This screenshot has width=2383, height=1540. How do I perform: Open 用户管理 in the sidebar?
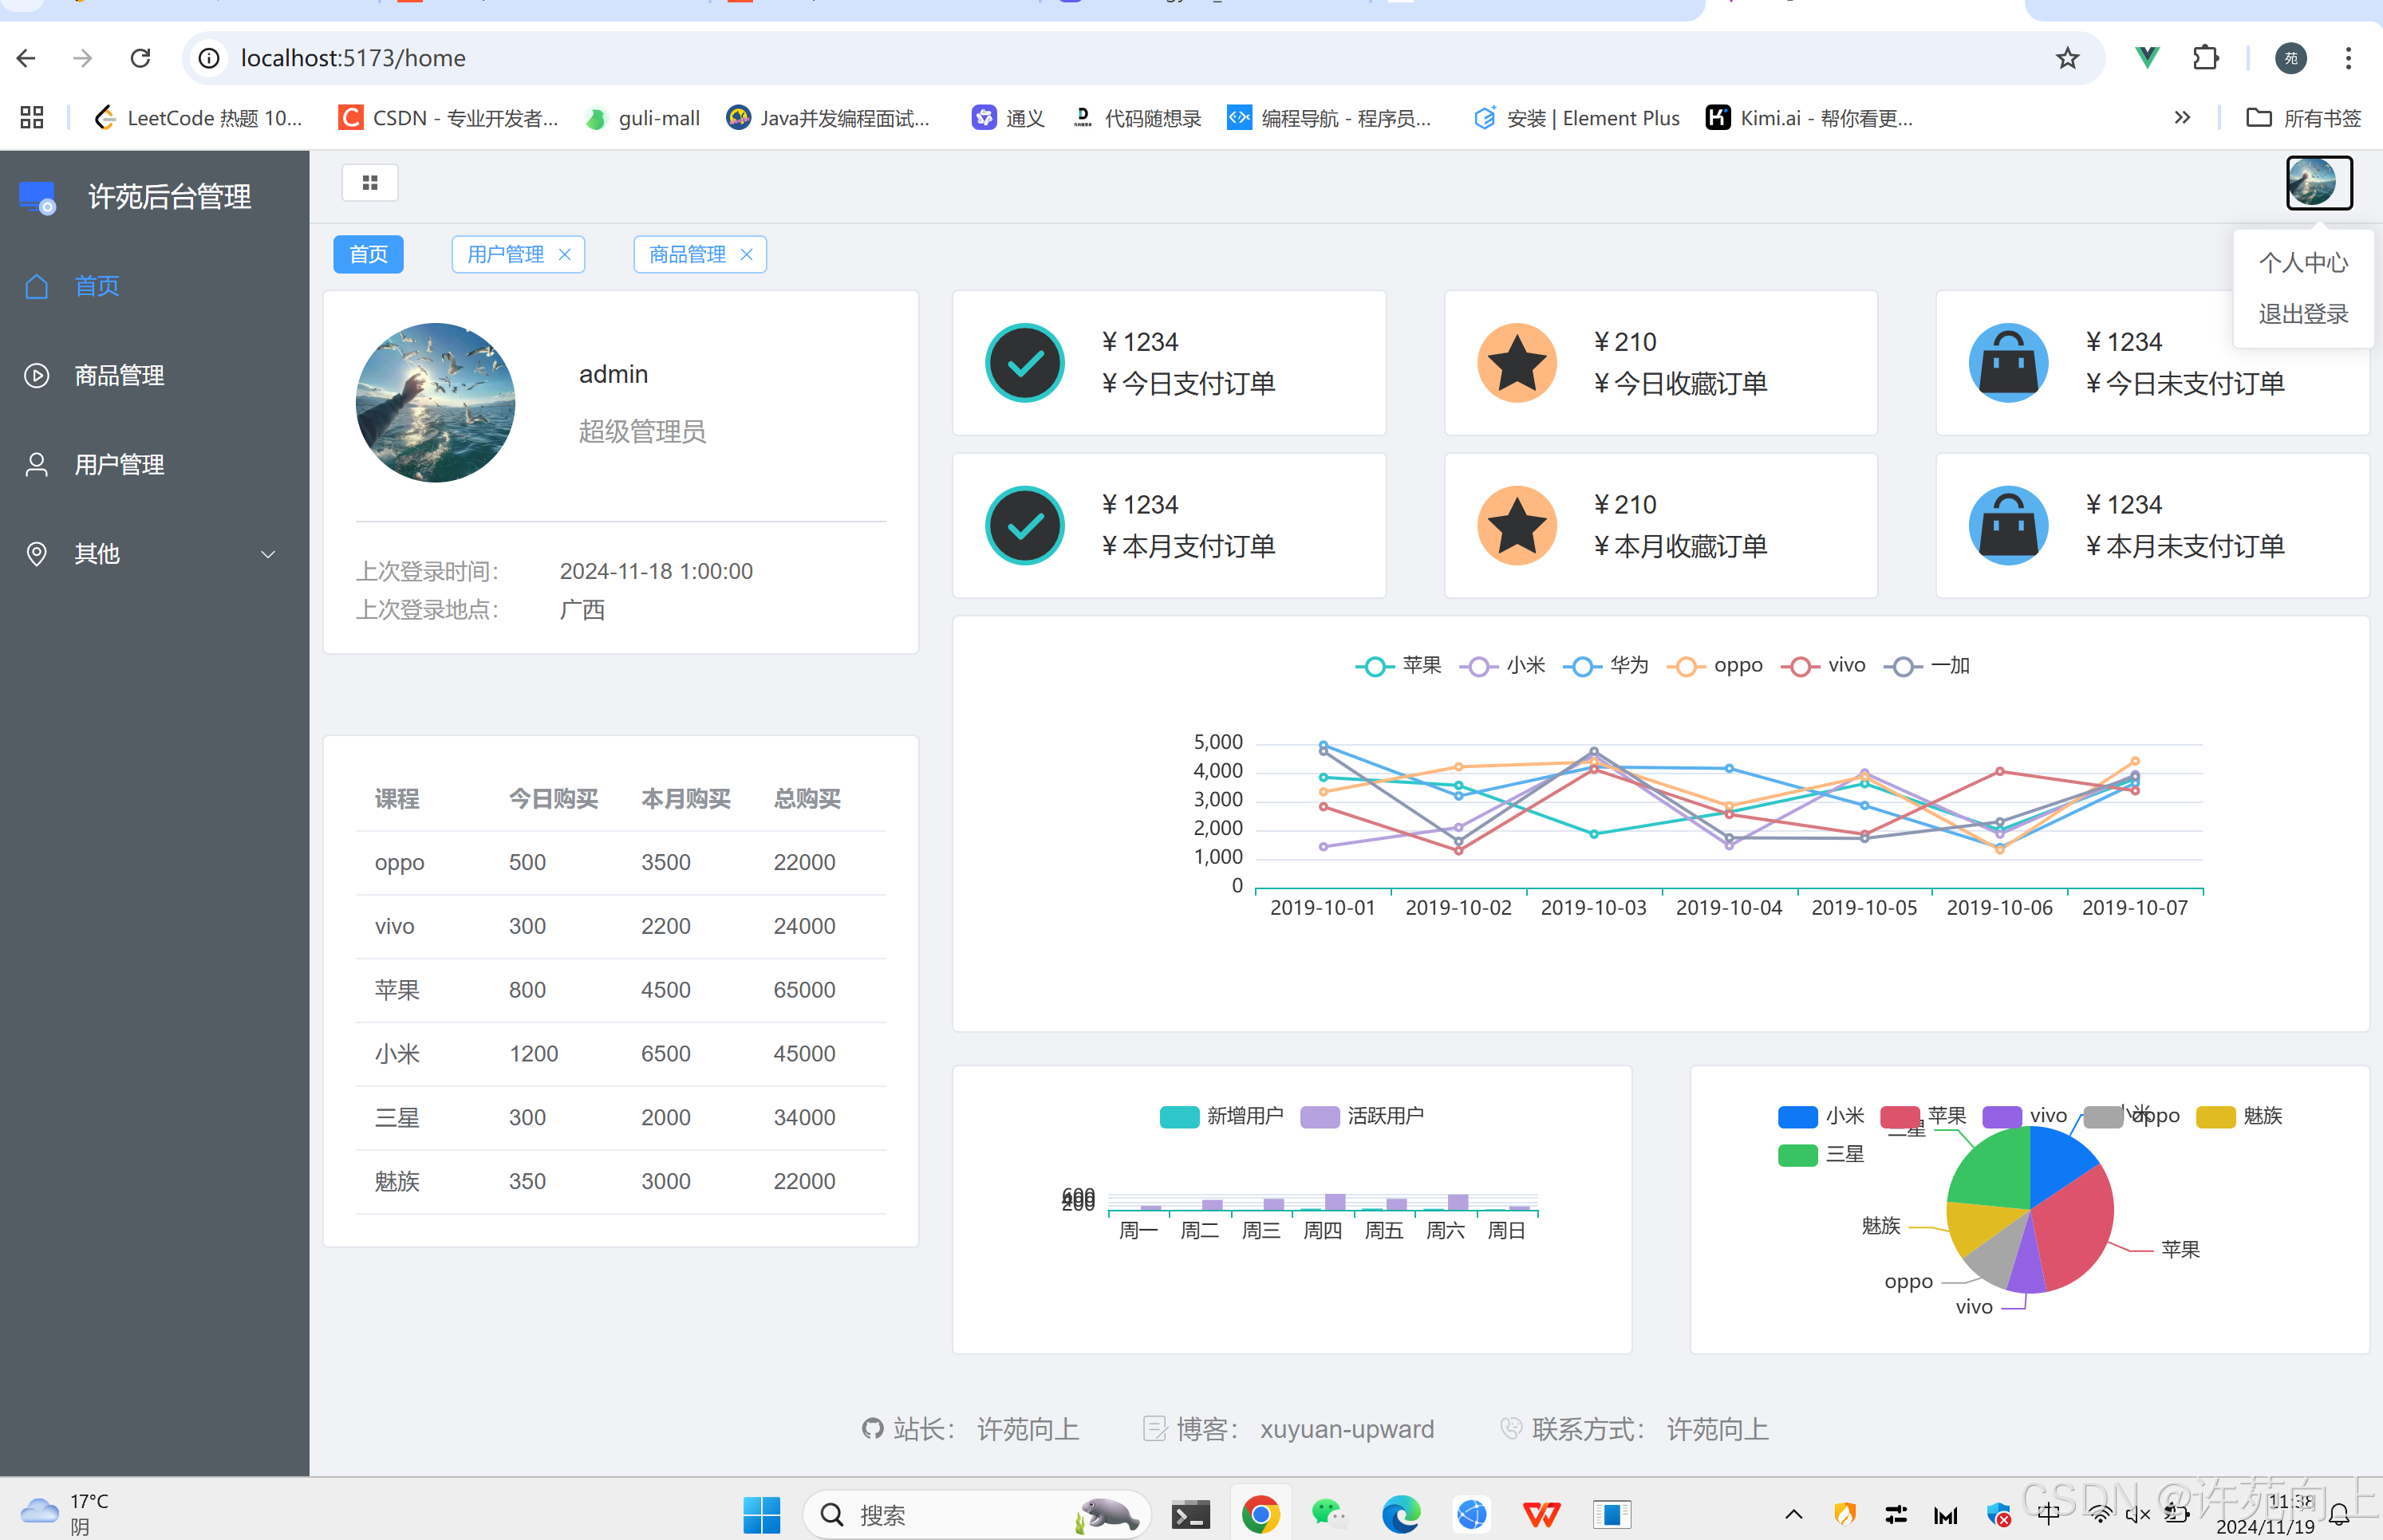coord(154,465)
